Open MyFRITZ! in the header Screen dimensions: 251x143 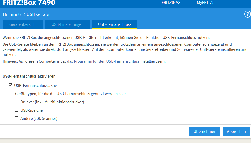[x=205, y=3]
